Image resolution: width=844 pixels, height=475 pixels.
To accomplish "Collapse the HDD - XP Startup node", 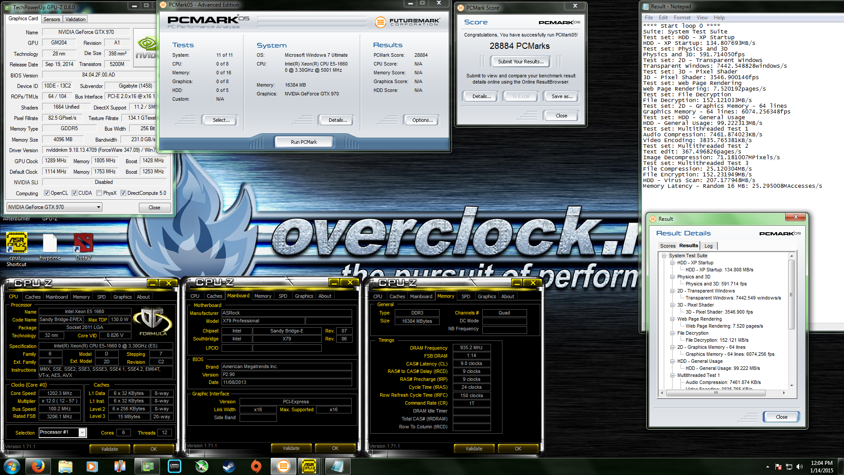I will (x=672, y=263).
